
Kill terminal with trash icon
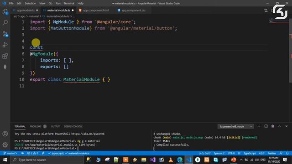(273, 126)
